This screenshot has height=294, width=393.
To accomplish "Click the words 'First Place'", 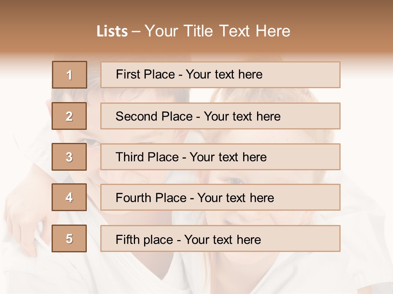I will coord(145,74).
